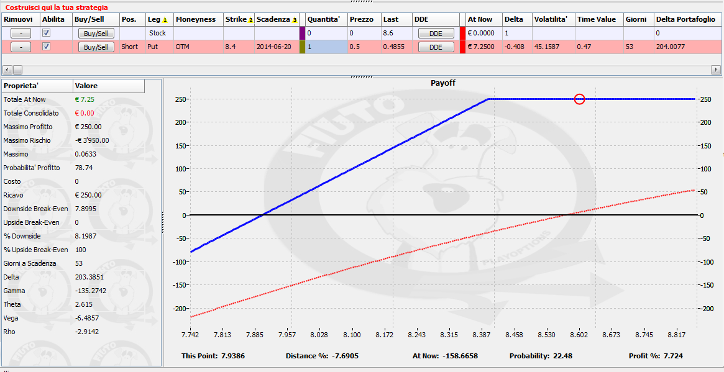
Task: Click the red indicator in Stock row
Action: click(x=462, y=34)
